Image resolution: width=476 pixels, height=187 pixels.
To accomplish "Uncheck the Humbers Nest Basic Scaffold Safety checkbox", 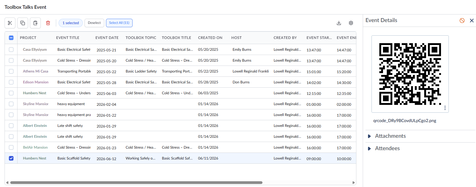I will point(11,158).
